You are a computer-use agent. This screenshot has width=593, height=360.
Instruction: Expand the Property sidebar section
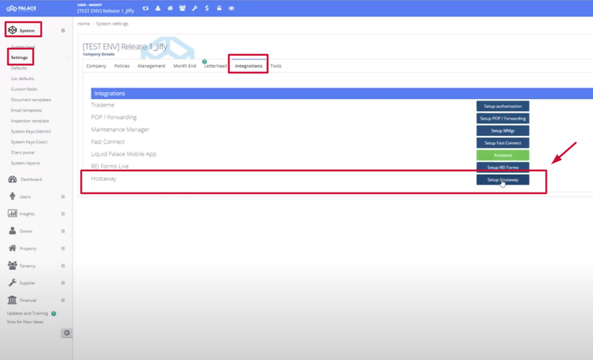point(63,249)
